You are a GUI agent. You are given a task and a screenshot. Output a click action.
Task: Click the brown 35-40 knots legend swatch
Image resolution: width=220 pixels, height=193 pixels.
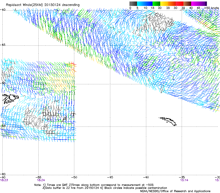(187, 4)
